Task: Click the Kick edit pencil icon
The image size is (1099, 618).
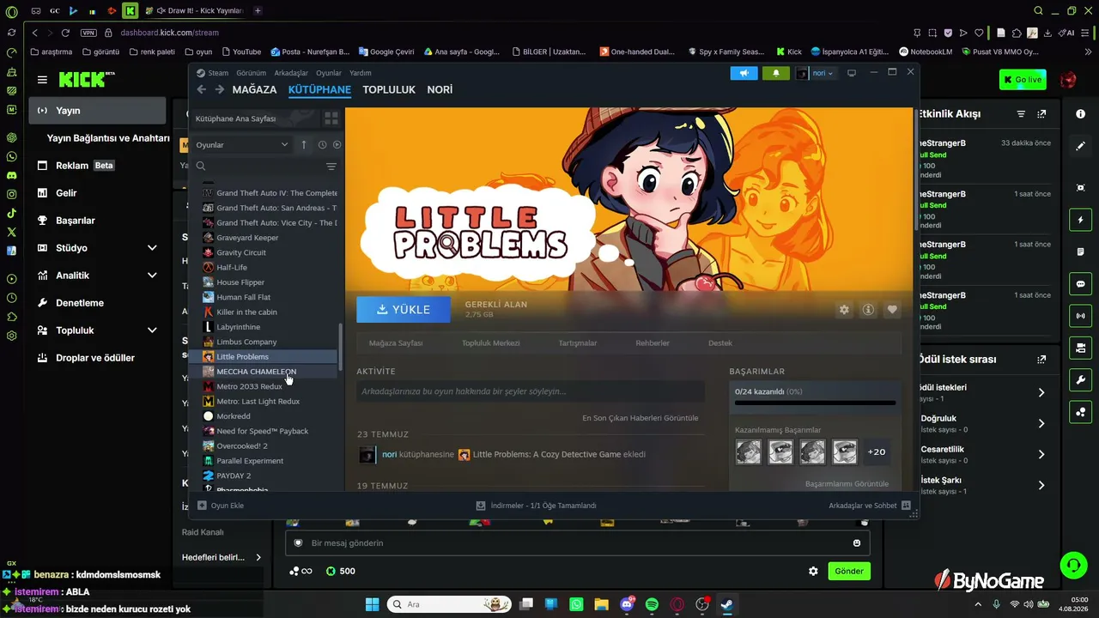Action: click(1080, 147)
